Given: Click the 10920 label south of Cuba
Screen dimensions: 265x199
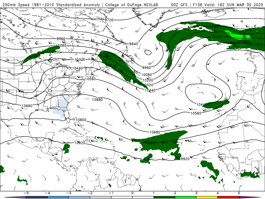Looking at the screenshot, I should click(x=80, y=143).
